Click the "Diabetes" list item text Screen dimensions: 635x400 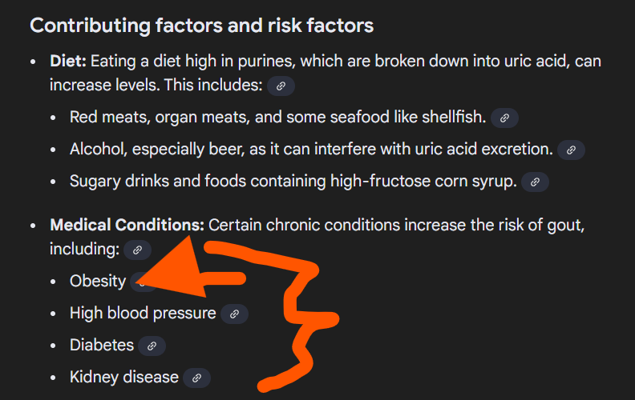(102, 346)
